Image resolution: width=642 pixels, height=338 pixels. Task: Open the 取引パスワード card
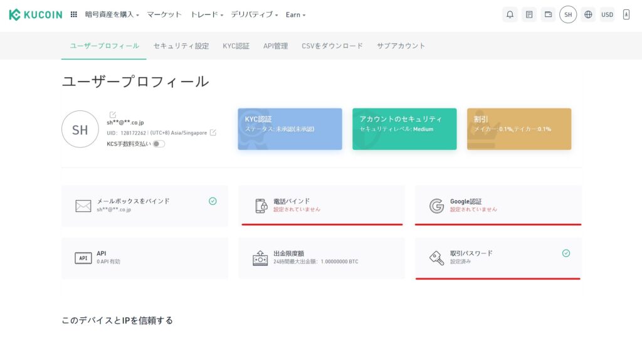coord(498,258)
